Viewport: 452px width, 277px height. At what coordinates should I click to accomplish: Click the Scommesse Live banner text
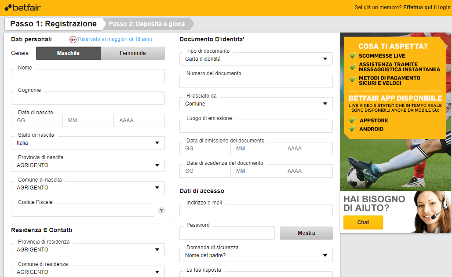coord(382,56)
